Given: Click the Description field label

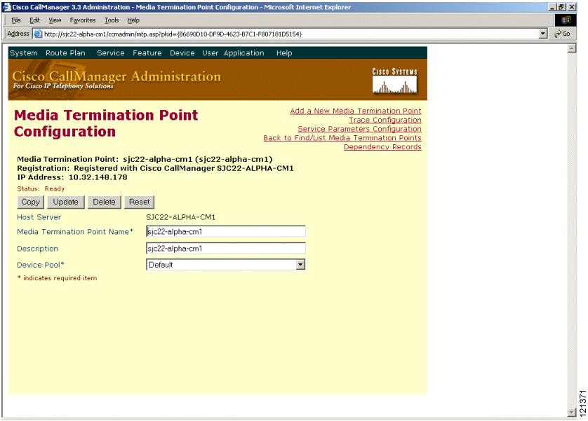Looking at the screenshot, I should (37, 249).
